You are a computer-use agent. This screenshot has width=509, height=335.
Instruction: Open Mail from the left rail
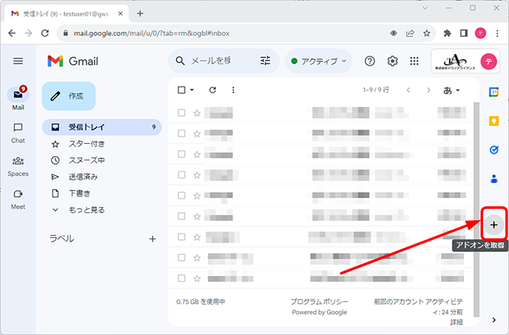tap(18, 98)
